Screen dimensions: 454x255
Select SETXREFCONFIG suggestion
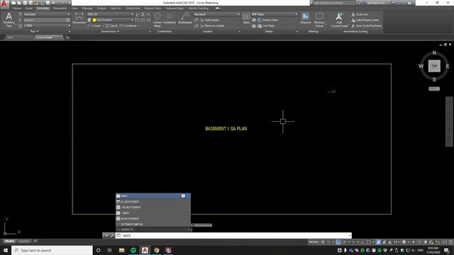[153, 224]
